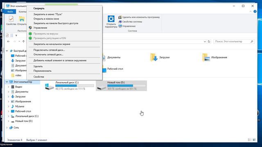Choose Удалить in the context menu
Image resolution: width=262 pixels, height=147 pixels.
65,66
